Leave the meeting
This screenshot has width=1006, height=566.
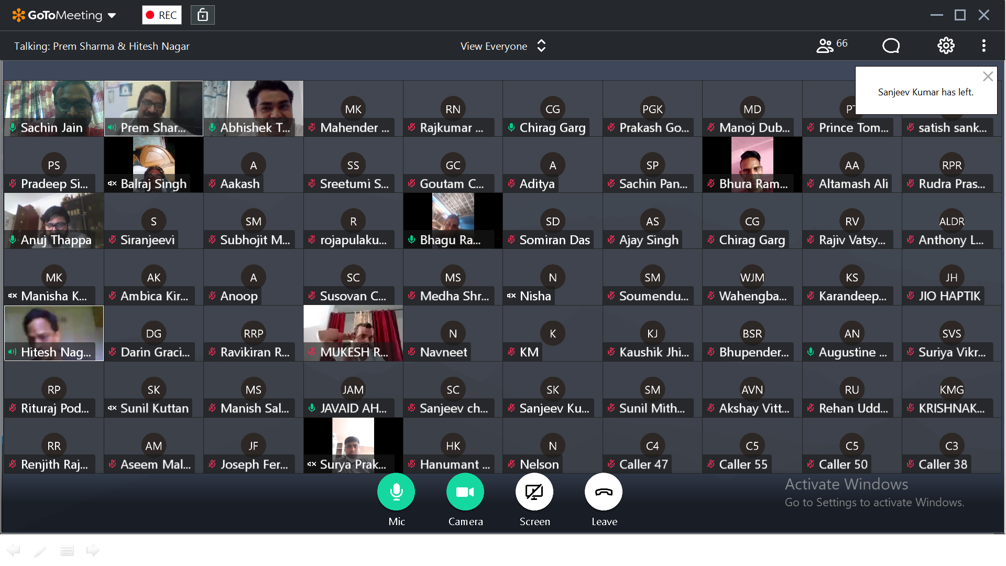coord(604,492)
